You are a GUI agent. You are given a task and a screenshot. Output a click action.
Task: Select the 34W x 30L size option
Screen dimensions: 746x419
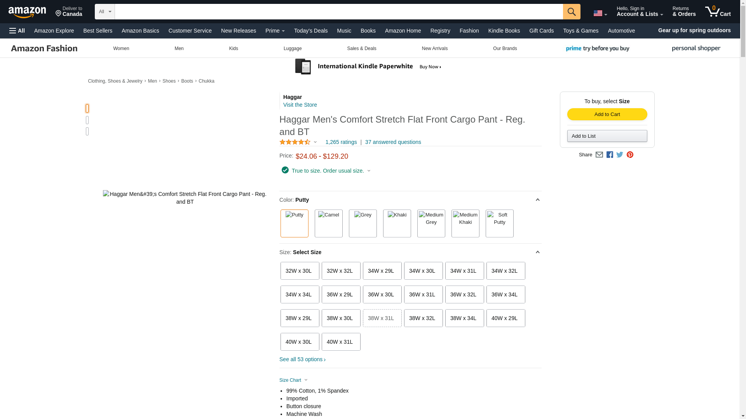[x=423, y=271]
